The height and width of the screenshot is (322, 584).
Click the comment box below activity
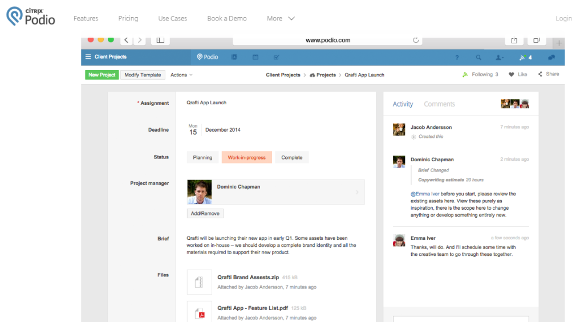[461, 319]
